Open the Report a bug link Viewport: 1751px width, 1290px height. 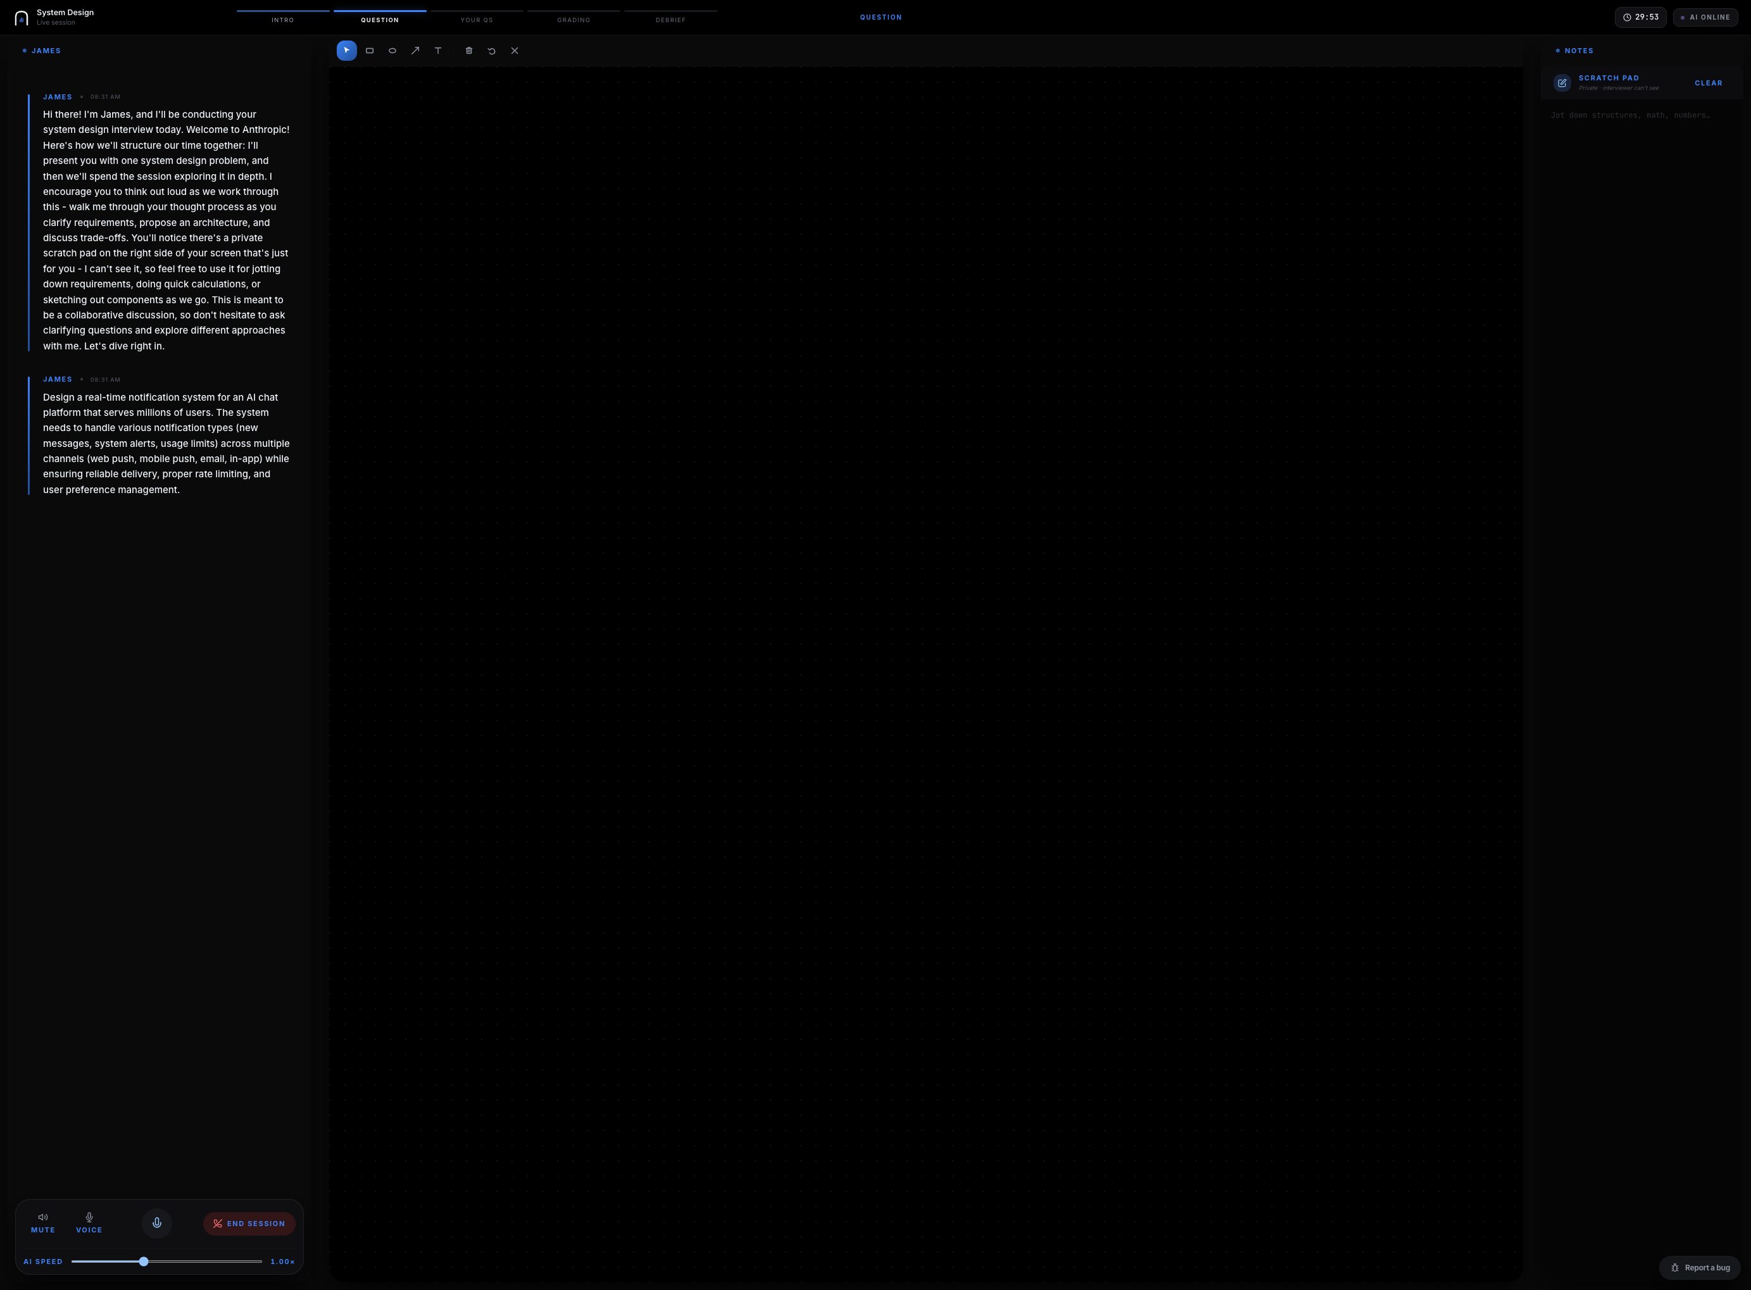click(1700, 1267)
